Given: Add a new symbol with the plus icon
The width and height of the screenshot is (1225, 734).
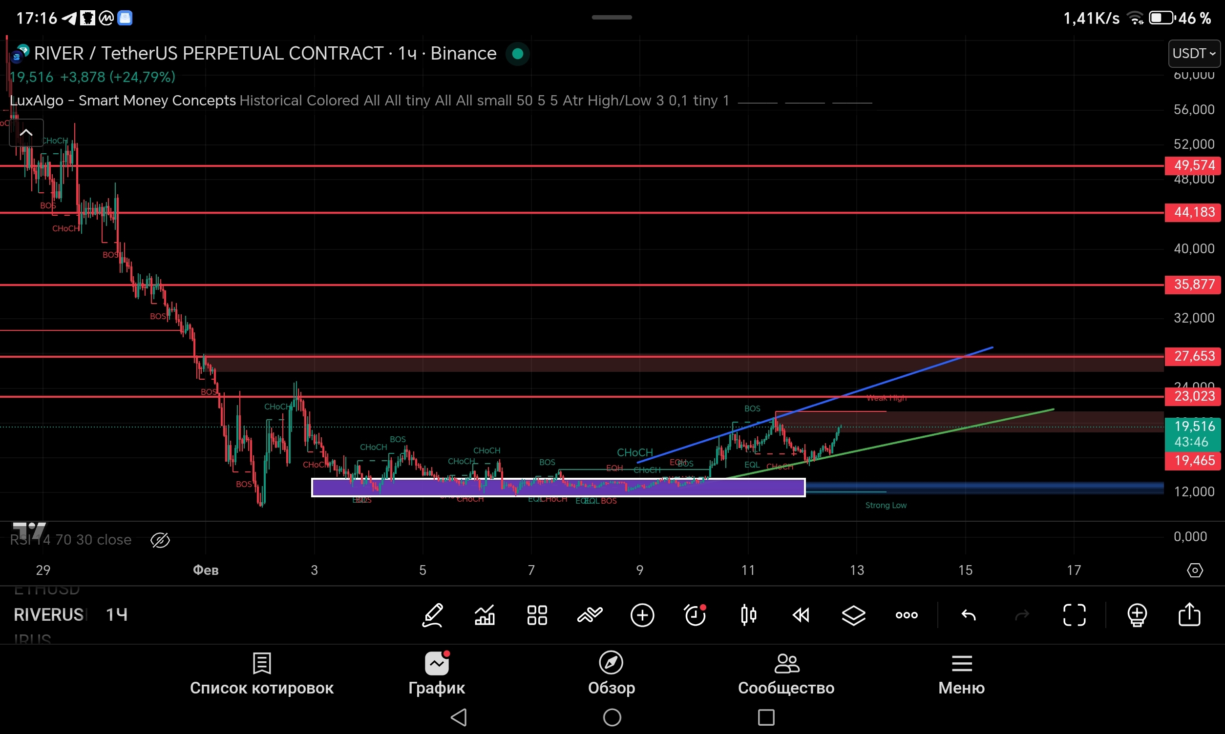Looking at the screenshot, I should [x=642, y=615].
